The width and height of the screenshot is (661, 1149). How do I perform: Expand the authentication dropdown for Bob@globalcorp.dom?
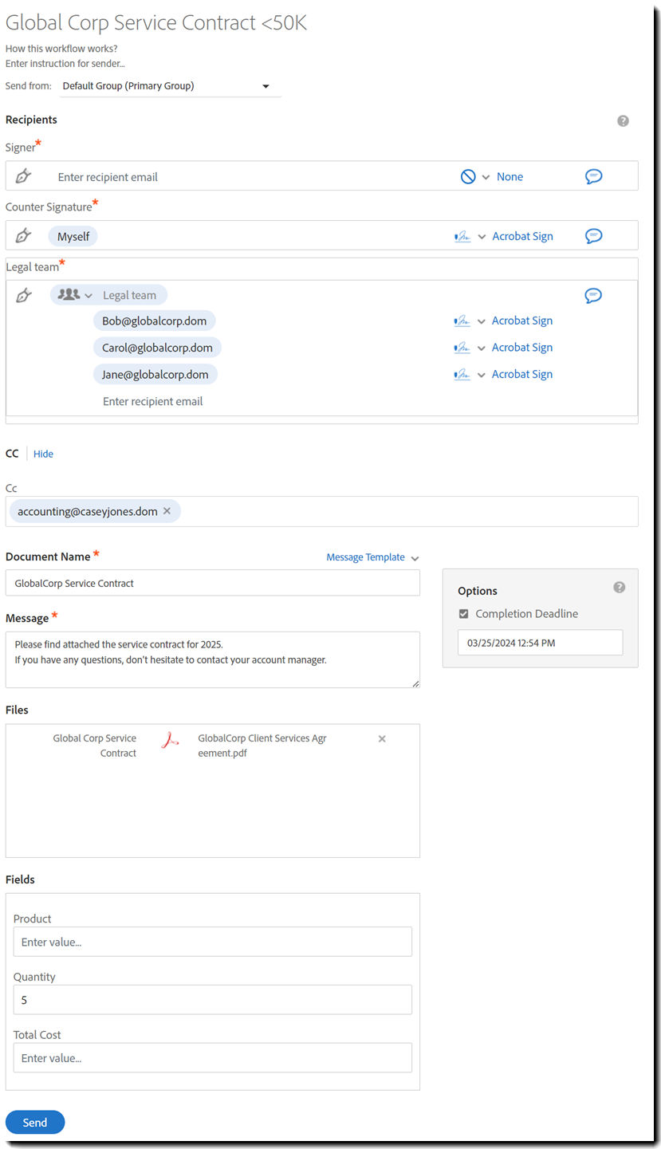tap(480, 321)
